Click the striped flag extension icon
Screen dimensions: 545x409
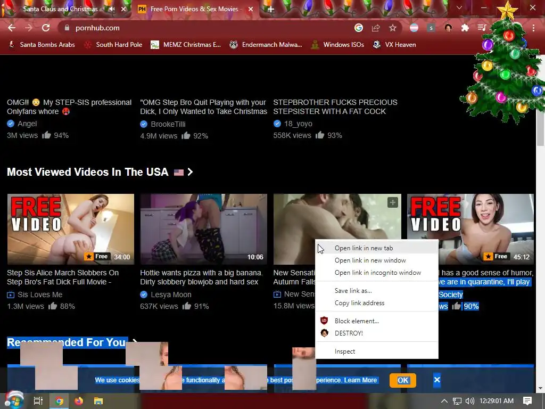[414, 28]
